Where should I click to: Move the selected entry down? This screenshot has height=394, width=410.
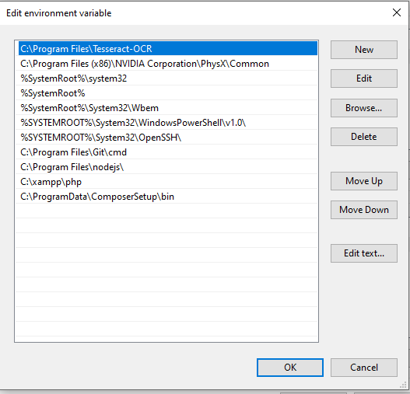pos(364,210)
